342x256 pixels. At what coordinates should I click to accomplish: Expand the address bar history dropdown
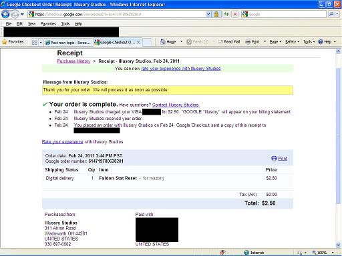tap(208, 15)
